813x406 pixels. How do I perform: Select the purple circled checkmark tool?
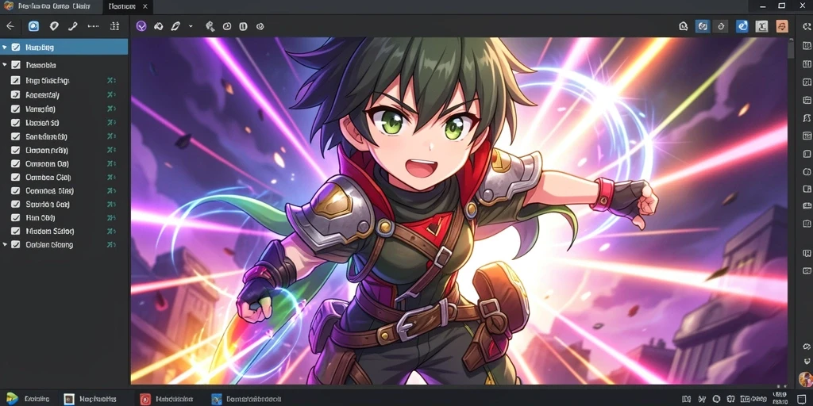(141, 26)
